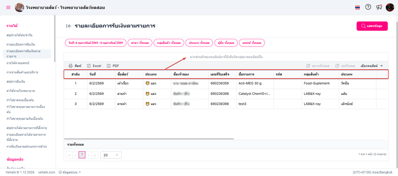Sort by กลุ่มสินค้า column header
The height and width of the screenshot is (176, 398).
pyautogui.click(x=320, y=75)
